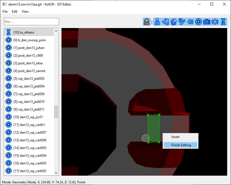Screen dimensions: 231x185
Task: Open the File menu
Action: pos(5,12)
